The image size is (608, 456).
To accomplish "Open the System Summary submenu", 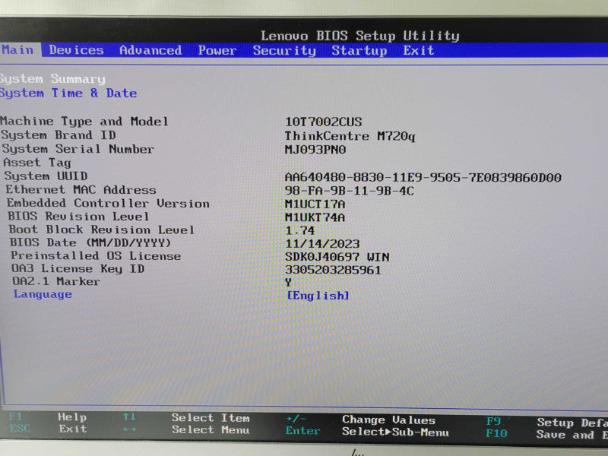I will (x=52, y=79).
